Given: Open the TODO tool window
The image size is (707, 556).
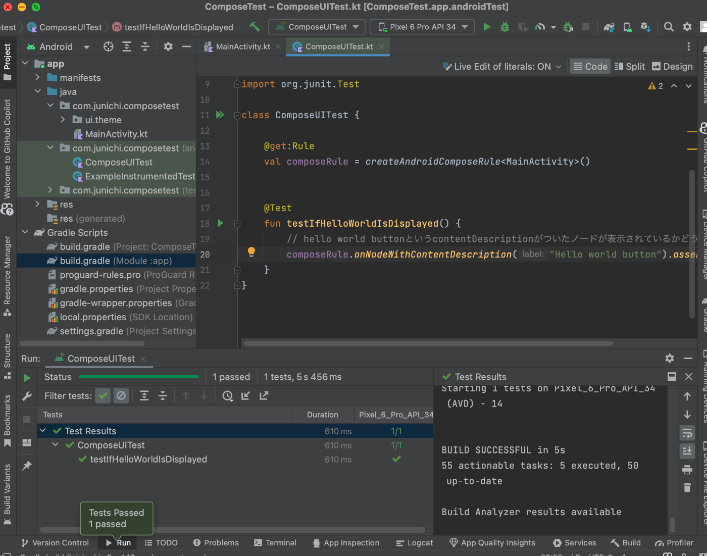Looking at the screenshot, I should click(x=161, y=542).
